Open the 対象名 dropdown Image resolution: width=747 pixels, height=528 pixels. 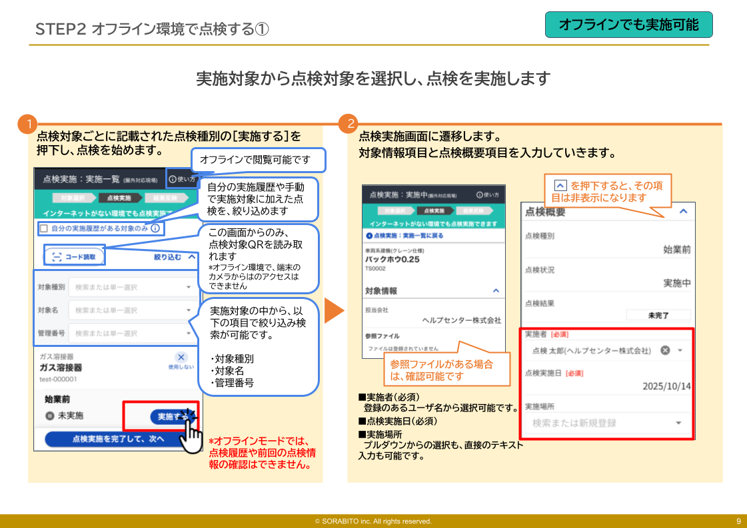coord(133,310)
